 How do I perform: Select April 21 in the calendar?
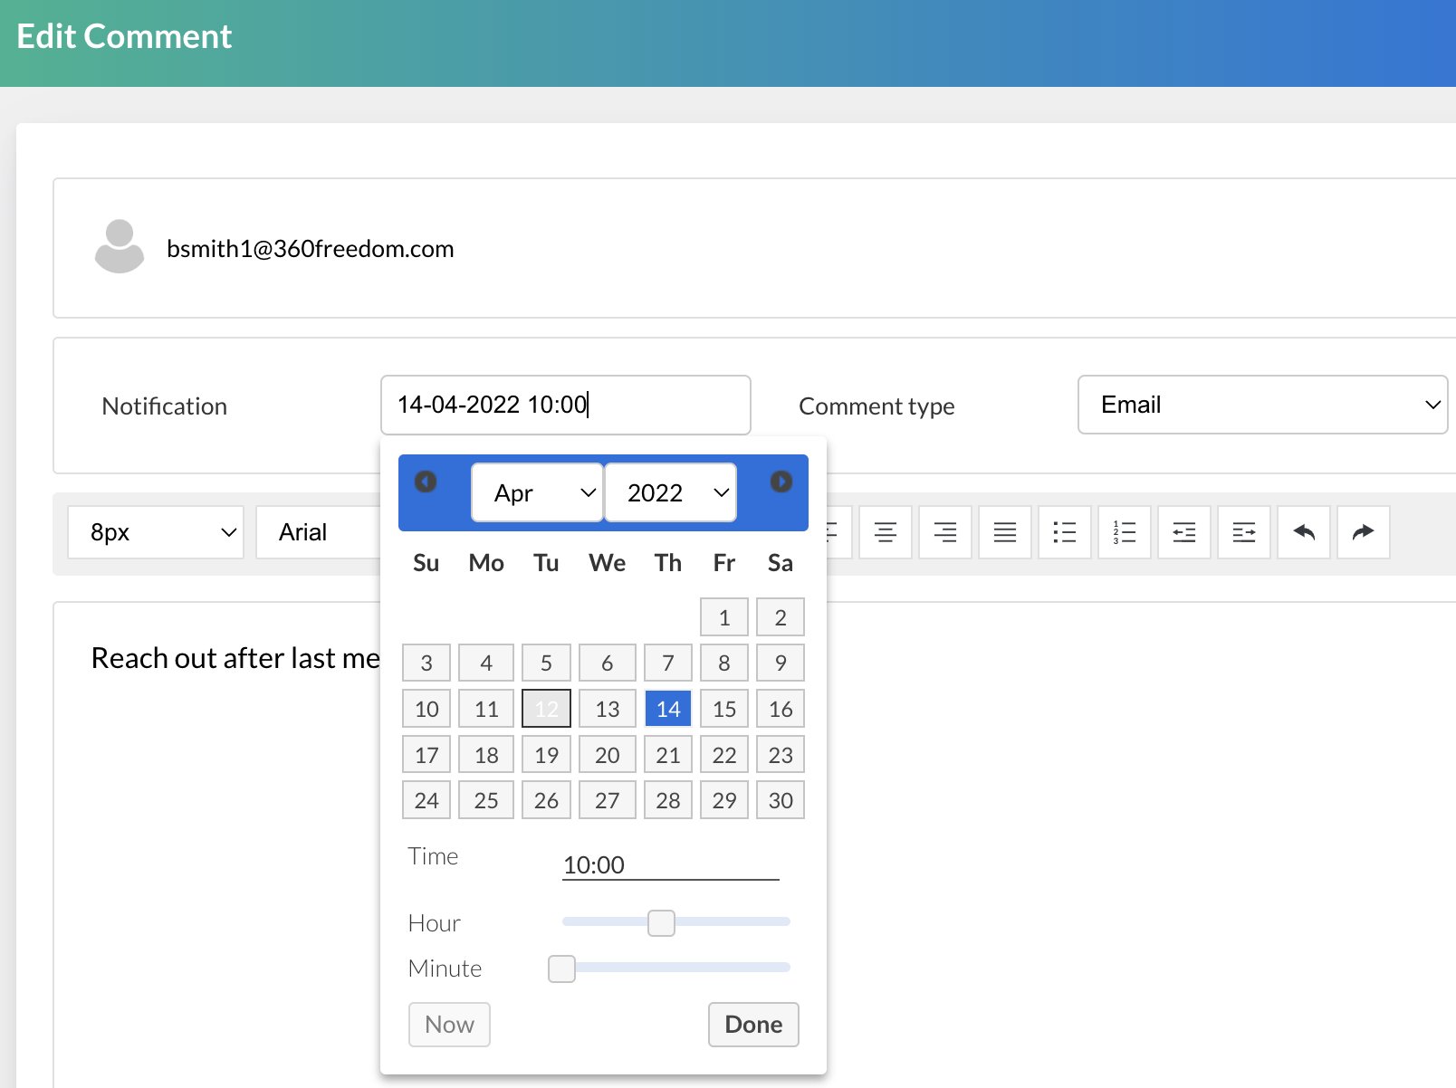pyautogui.click(x=667, y=754)
